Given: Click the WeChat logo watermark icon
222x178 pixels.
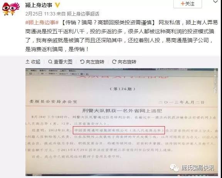Looking at the screenshot, I should 175,168.
